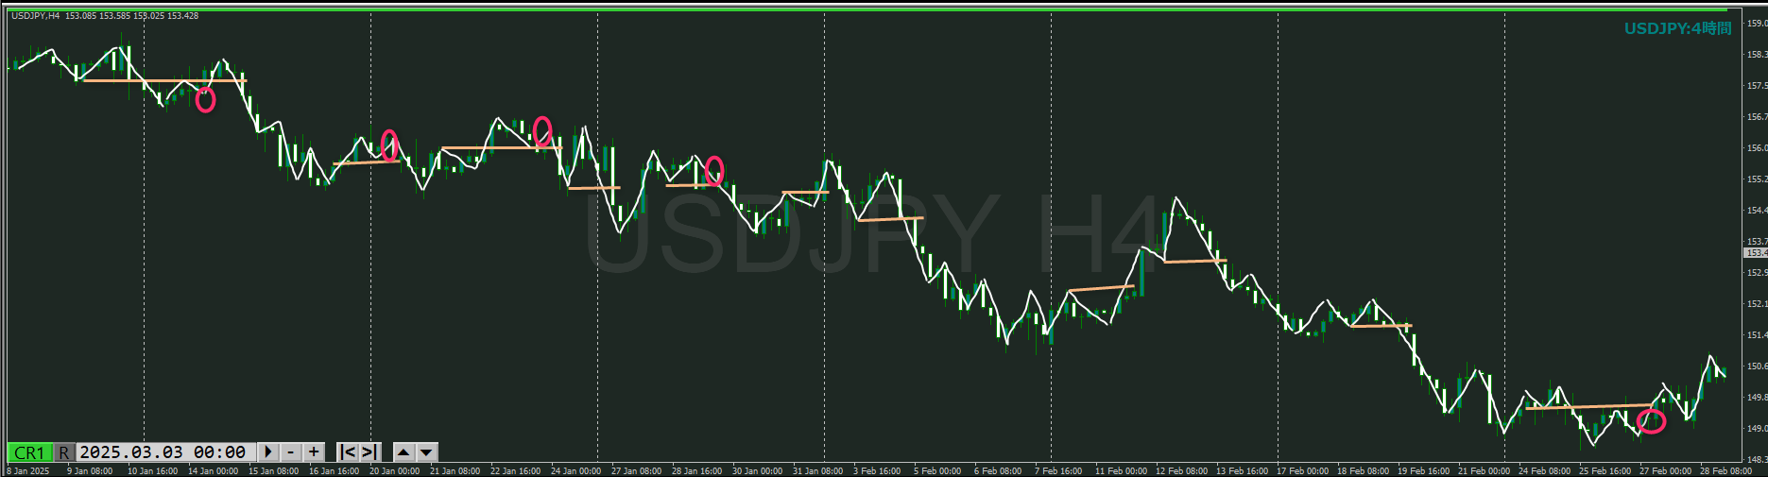Jump to end with >| button
This screenshot has height=477, width=1768.
tap(369, 452)
